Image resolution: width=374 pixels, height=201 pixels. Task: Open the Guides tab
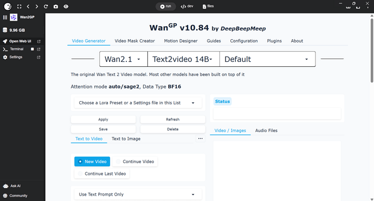[x=214, y=41]
